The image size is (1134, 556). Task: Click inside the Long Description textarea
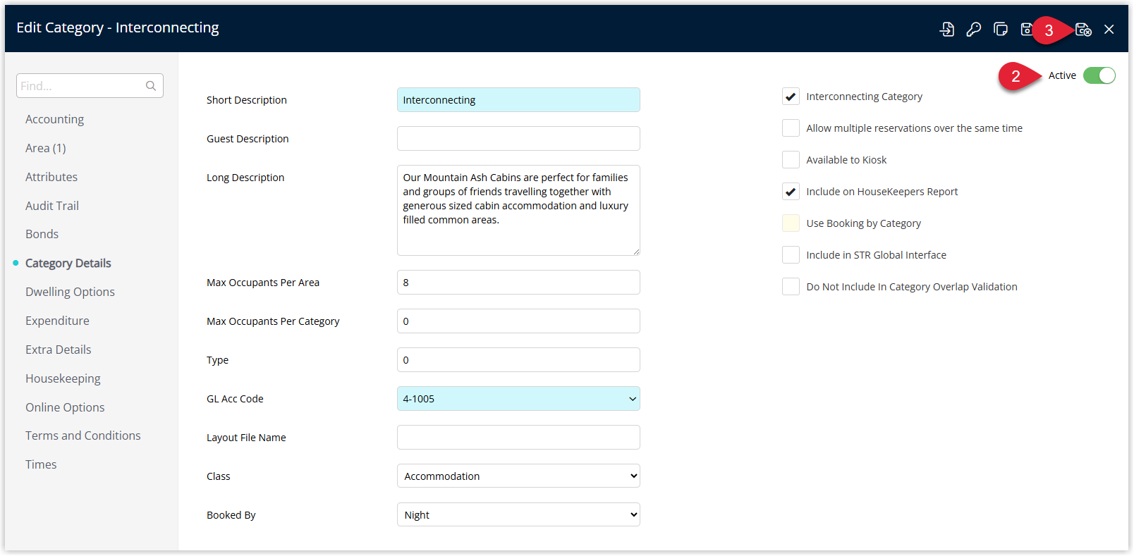518,210
